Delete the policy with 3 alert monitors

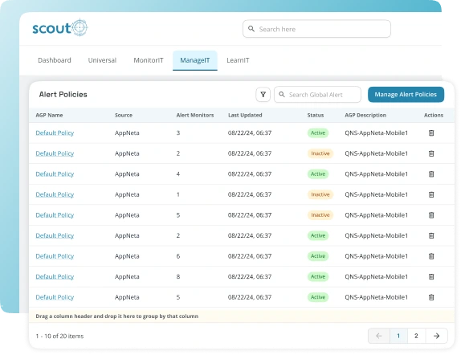point(431,133)
